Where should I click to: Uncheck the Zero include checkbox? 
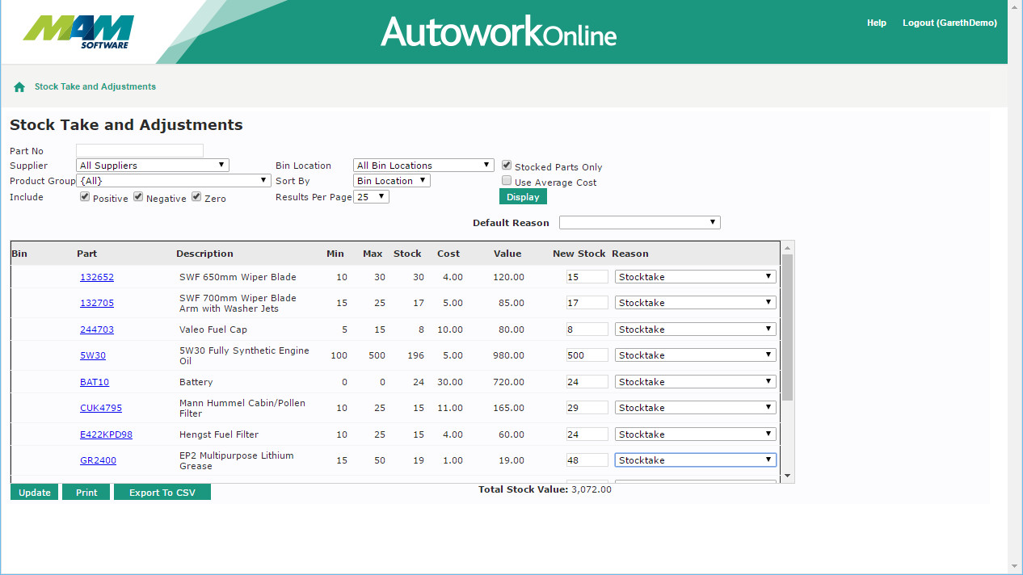click(x=196, y=197)
